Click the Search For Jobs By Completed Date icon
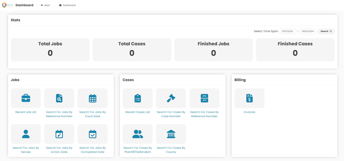The width and height of the screenshot is (344, 161). (92, 134)
